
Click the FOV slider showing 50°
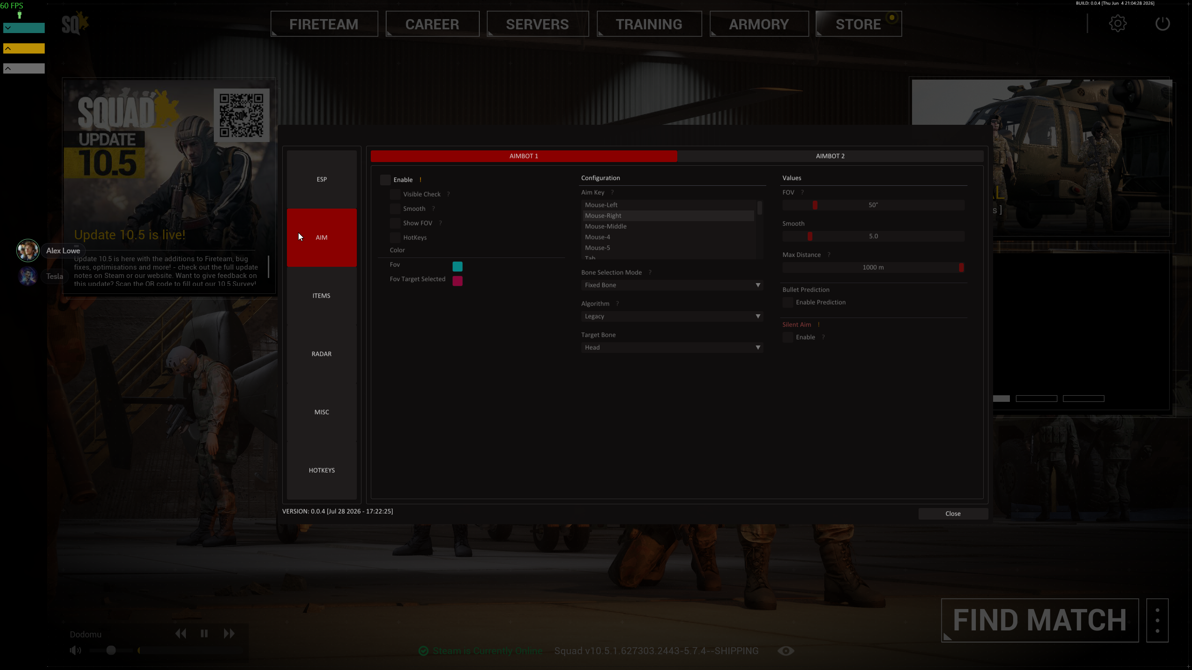pos(873,205)
